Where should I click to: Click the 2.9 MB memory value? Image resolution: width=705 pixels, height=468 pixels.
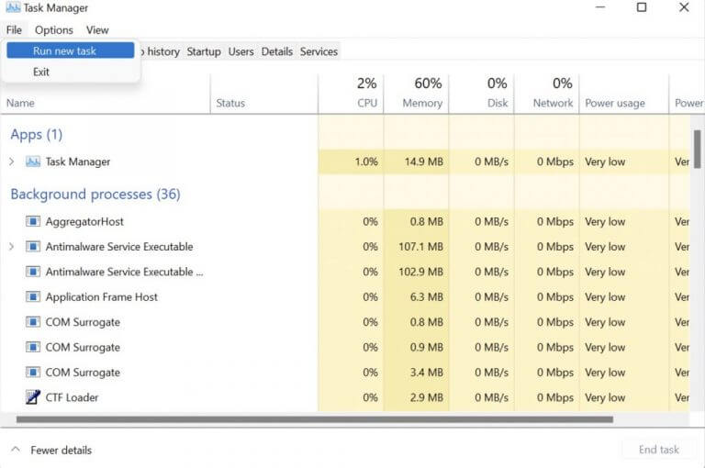click(x=426, y=397)
